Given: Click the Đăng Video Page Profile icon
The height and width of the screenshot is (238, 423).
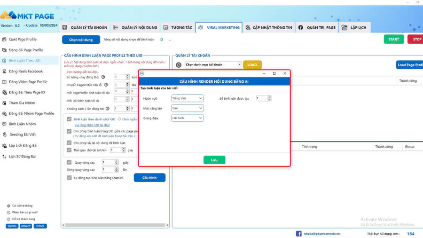Looking at the screenshot, I should (x=4, y=82).
